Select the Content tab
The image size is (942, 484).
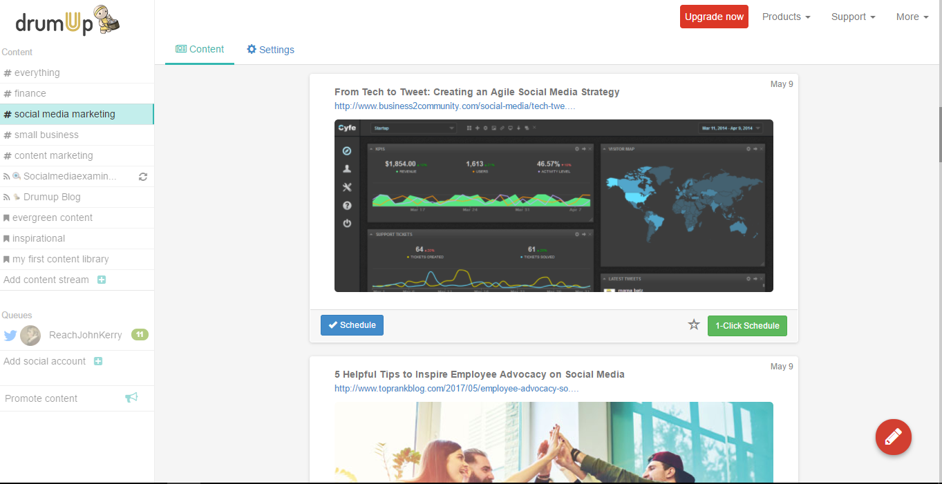tap(200, 49)
